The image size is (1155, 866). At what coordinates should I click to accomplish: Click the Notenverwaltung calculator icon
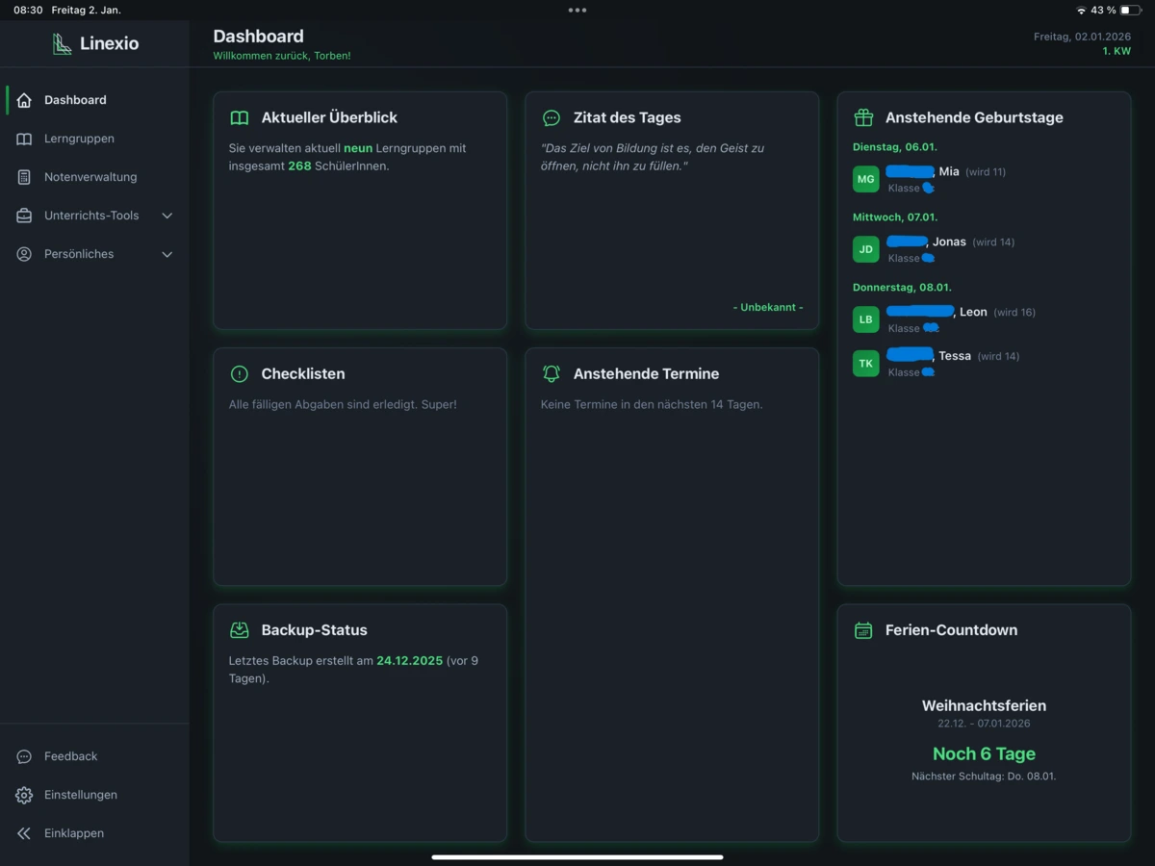point(24,177)
